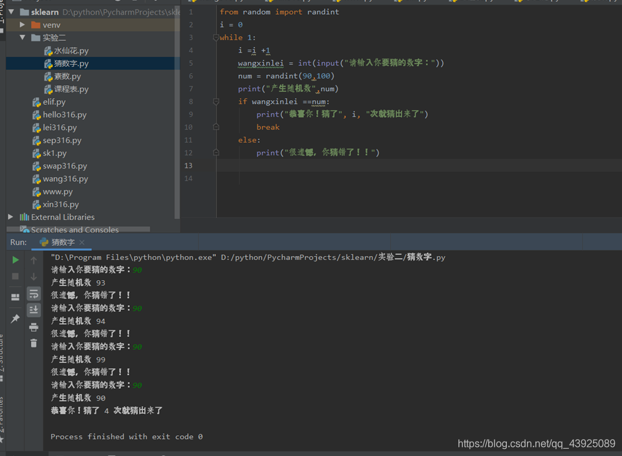Screen dimensions: 622x456
Task: Click the Restore Layout icon in Run panel
Action: point(16,298)
